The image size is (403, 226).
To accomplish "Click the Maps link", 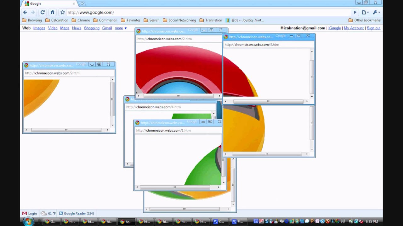I will [65, 28].
